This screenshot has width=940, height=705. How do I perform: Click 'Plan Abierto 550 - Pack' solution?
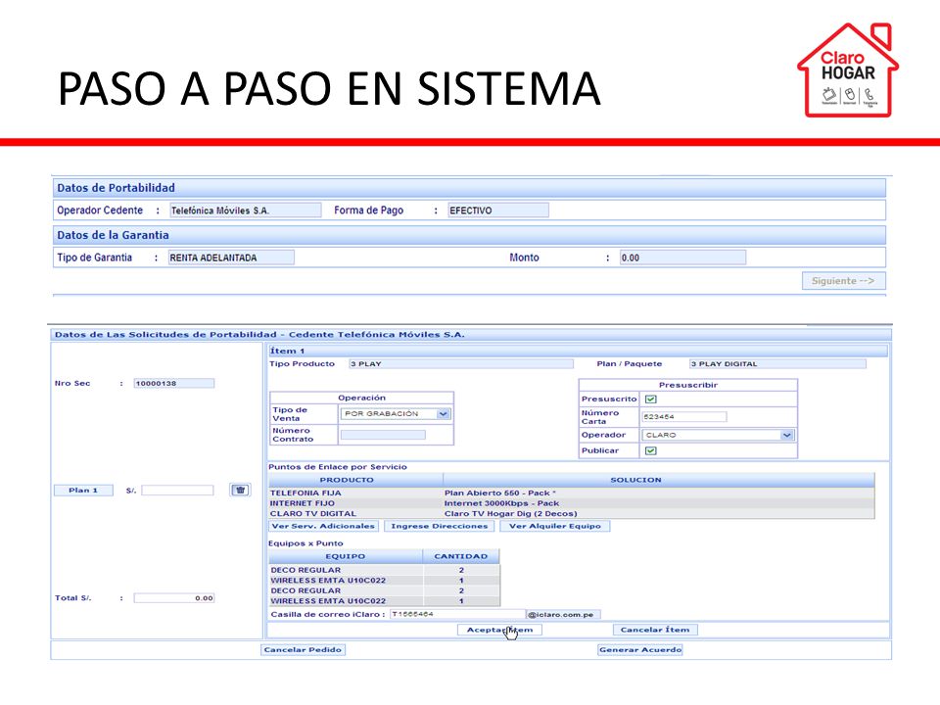500,493
